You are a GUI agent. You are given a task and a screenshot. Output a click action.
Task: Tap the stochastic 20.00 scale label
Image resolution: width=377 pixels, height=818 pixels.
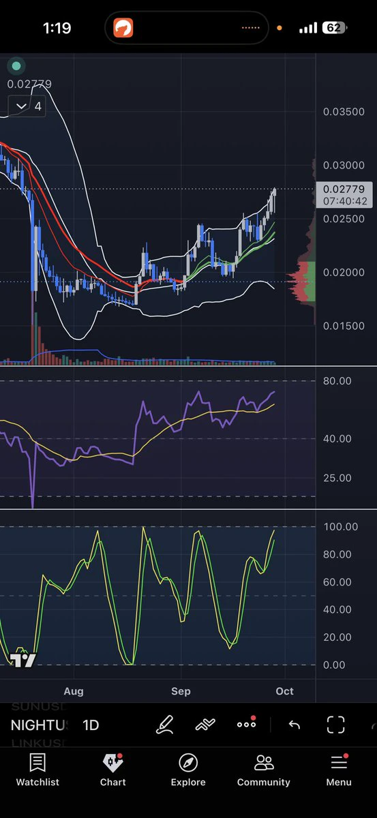point(337,637)
